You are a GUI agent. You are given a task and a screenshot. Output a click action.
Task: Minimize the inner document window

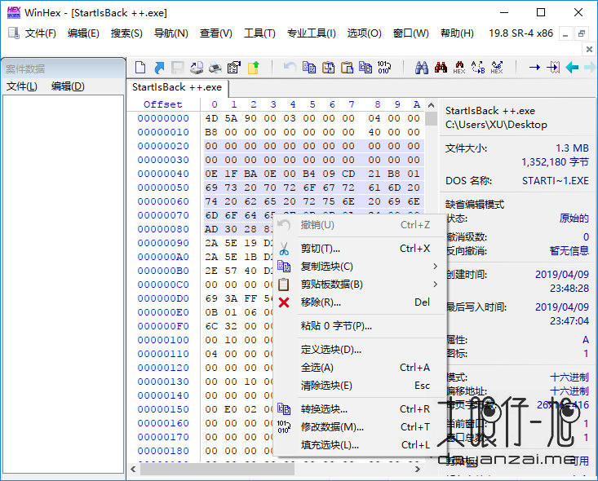[x=565, y=33]
